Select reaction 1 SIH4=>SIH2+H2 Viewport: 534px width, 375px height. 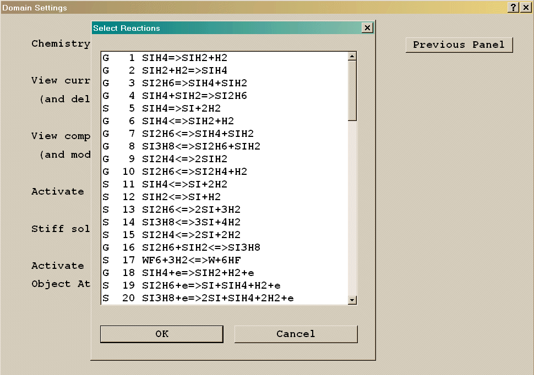tap(184, 58)
